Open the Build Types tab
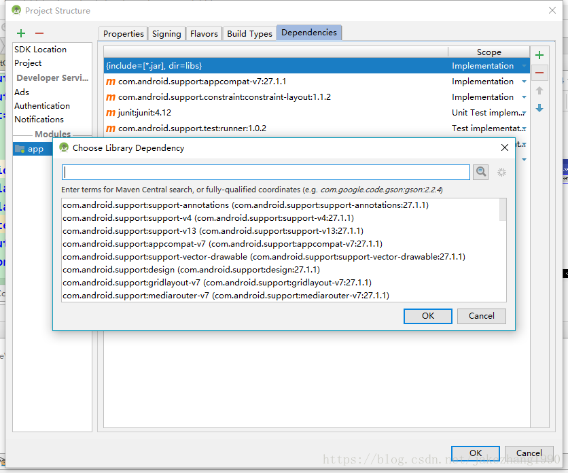Screen dimensions: 568x473 [249, 34]
